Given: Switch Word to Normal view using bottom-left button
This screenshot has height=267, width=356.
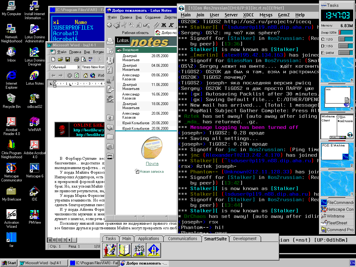Looking at the screenshot, I should 50,240.
